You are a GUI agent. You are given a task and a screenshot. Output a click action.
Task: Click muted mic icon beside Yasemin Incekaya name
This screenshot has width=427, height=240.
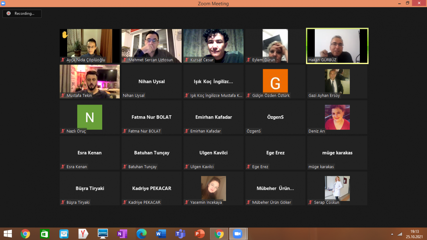click(187, 203)
